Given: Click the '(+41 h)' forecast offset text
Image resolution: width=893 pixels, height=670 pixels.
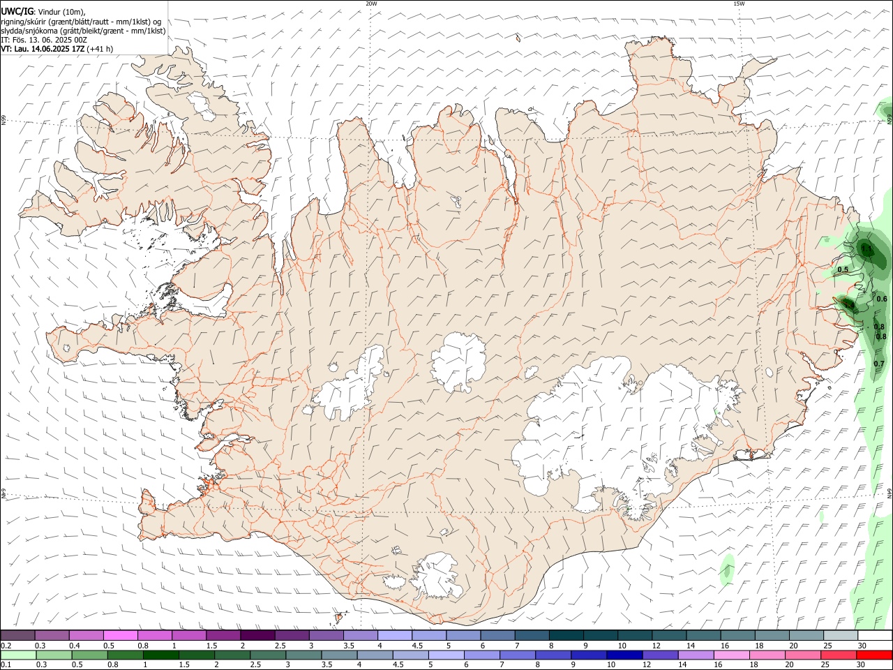Looking at the screenshot, I should click(x=100, y=49).
